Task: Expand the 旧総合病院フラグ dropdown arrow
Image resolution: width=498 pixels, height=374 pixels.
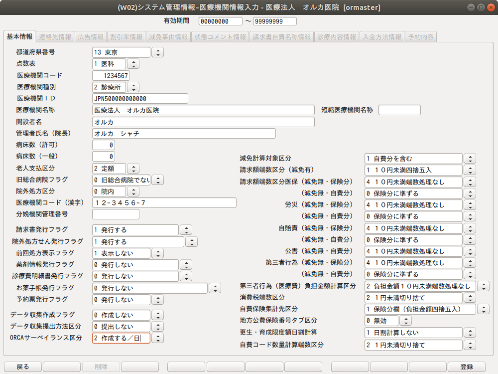Action: (x=158, y=180)
